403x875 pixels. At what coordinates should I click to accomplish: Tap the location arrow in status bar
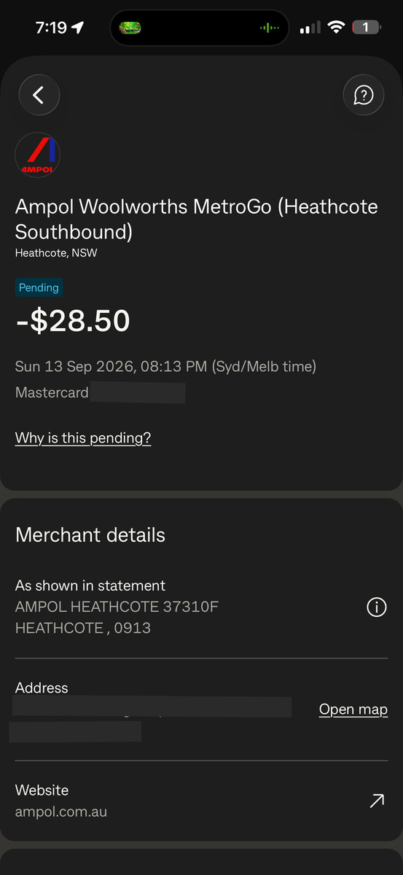click(x=78, y=28)
